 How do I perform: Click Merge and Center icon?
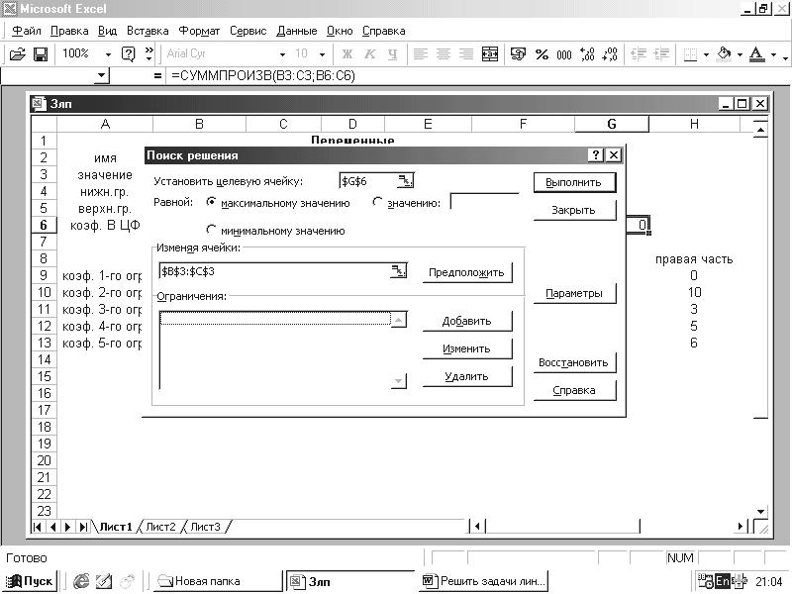[x=489, y=54]
